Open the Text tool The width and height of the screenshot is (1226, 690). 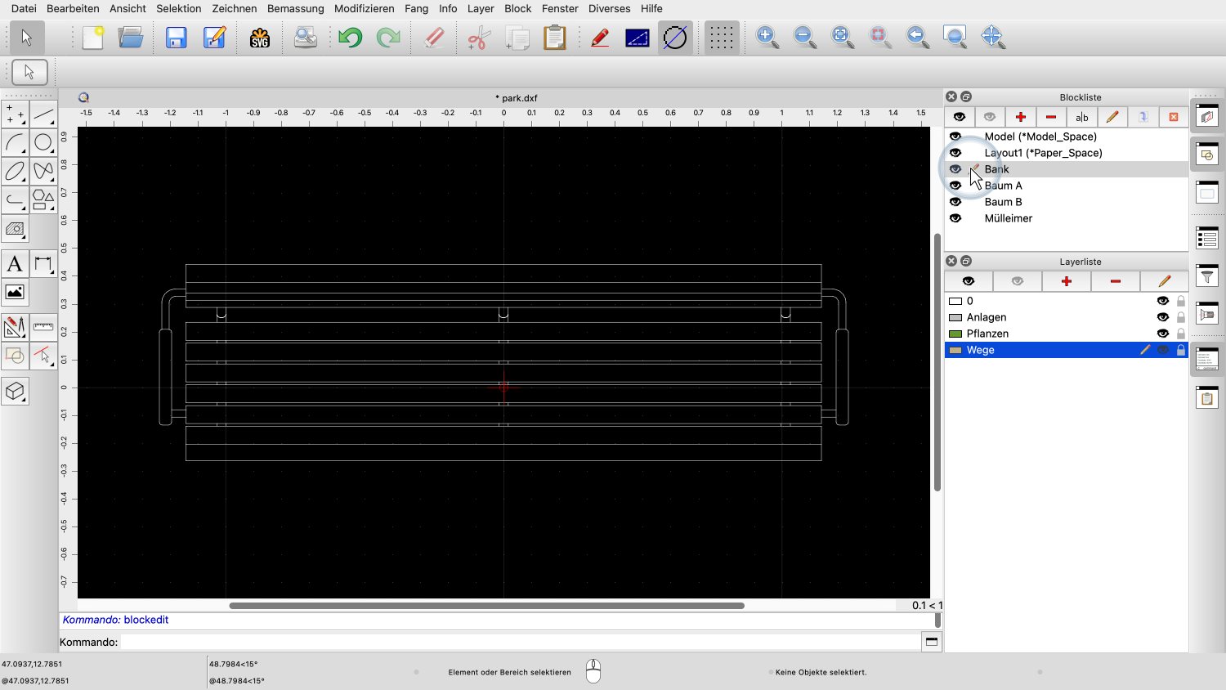click(15, 262)
